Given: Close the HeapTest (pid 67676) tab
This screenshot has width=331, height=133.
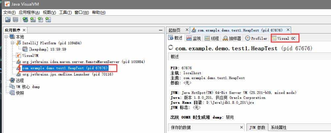Looking at the screenshot, I should pyautogui.click(x=288, y=30).
